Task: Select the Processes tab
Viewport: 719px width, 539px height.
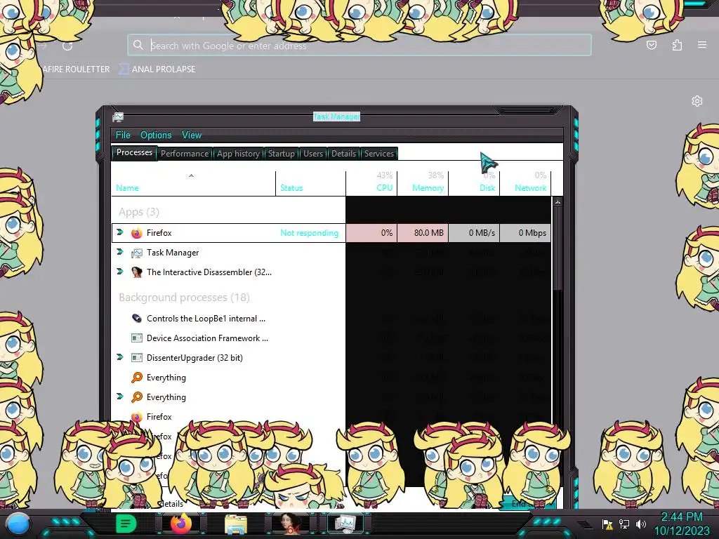Action: (134, 152)
